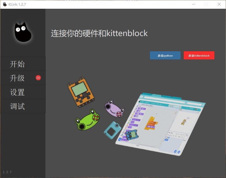Screen dimensions: 226x178
Task: Minimize the KLink window
Action: point(194,4)
